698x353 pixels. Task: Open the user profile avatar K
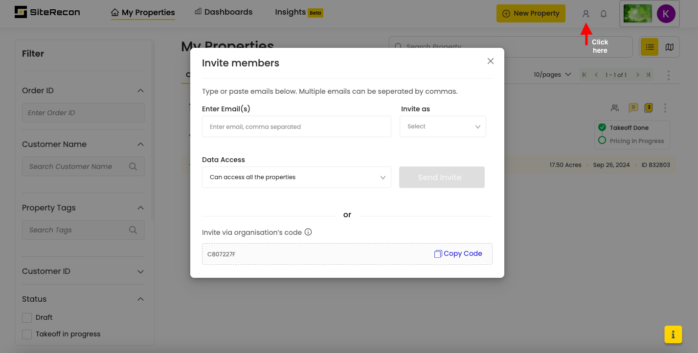pos(666,14)
